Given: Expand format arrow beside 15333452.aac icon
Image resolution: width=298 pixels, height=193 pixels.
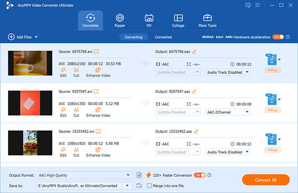Looking at the screenshot, I should (x=279, y=139).
